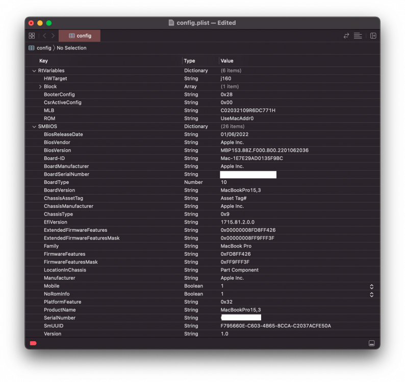Go back with the left chevron
The height and width of the screenshot is (382, 405).
click(44, 36)
